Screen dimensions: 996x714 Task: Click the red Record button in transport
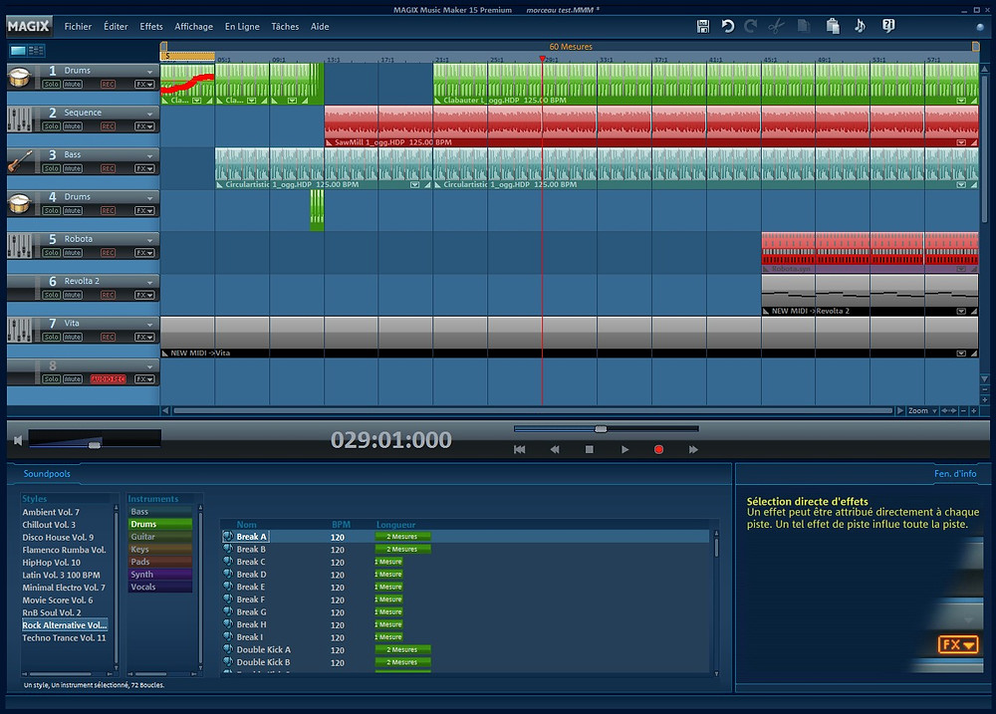pyautogui.click(x=658, y=450)
